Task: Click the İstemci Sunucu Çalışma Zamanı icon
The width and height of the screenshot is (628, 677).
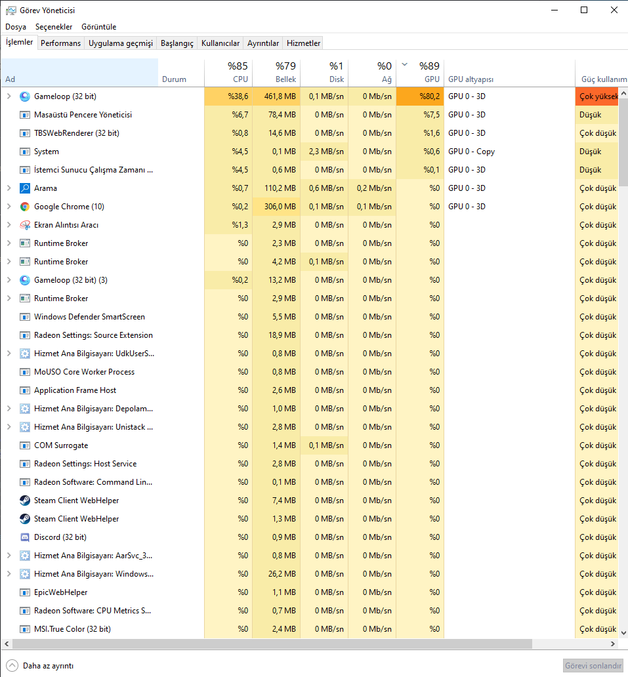Action: pyautogui.click(x=25, y=170)
